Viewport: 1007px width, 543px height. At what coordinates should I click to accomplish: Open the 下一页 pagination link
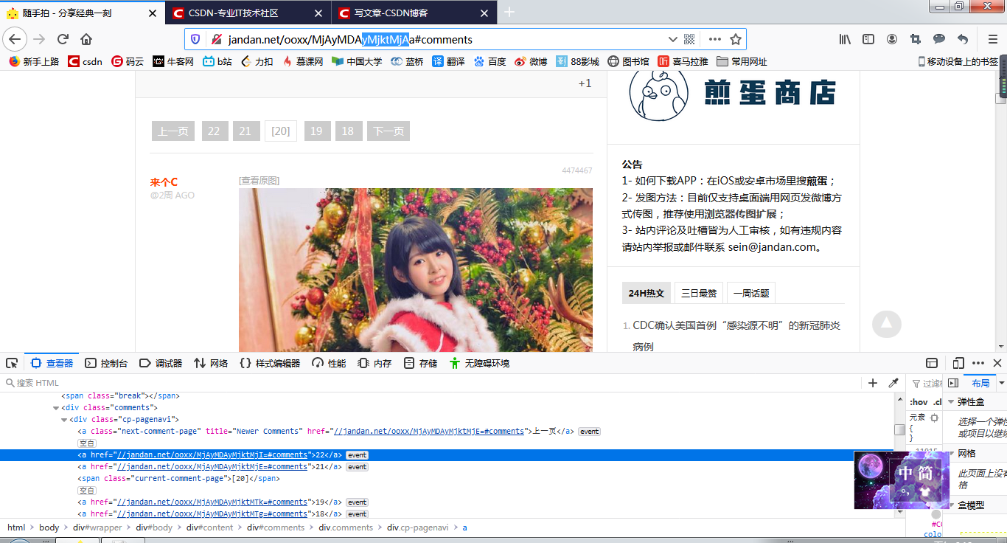pos(388,131)
